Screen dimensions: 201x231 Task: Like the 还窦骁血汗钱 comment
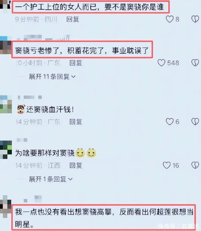(x=170, y=122)
